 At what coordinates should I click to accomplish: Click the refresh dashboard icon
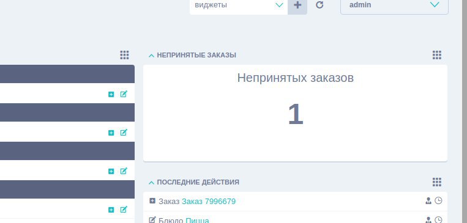point(319,5)
